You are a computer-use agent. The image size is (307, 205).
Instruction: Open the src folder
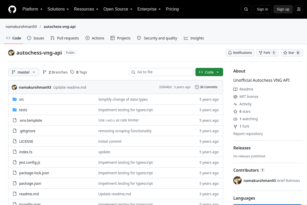[21, 99]
